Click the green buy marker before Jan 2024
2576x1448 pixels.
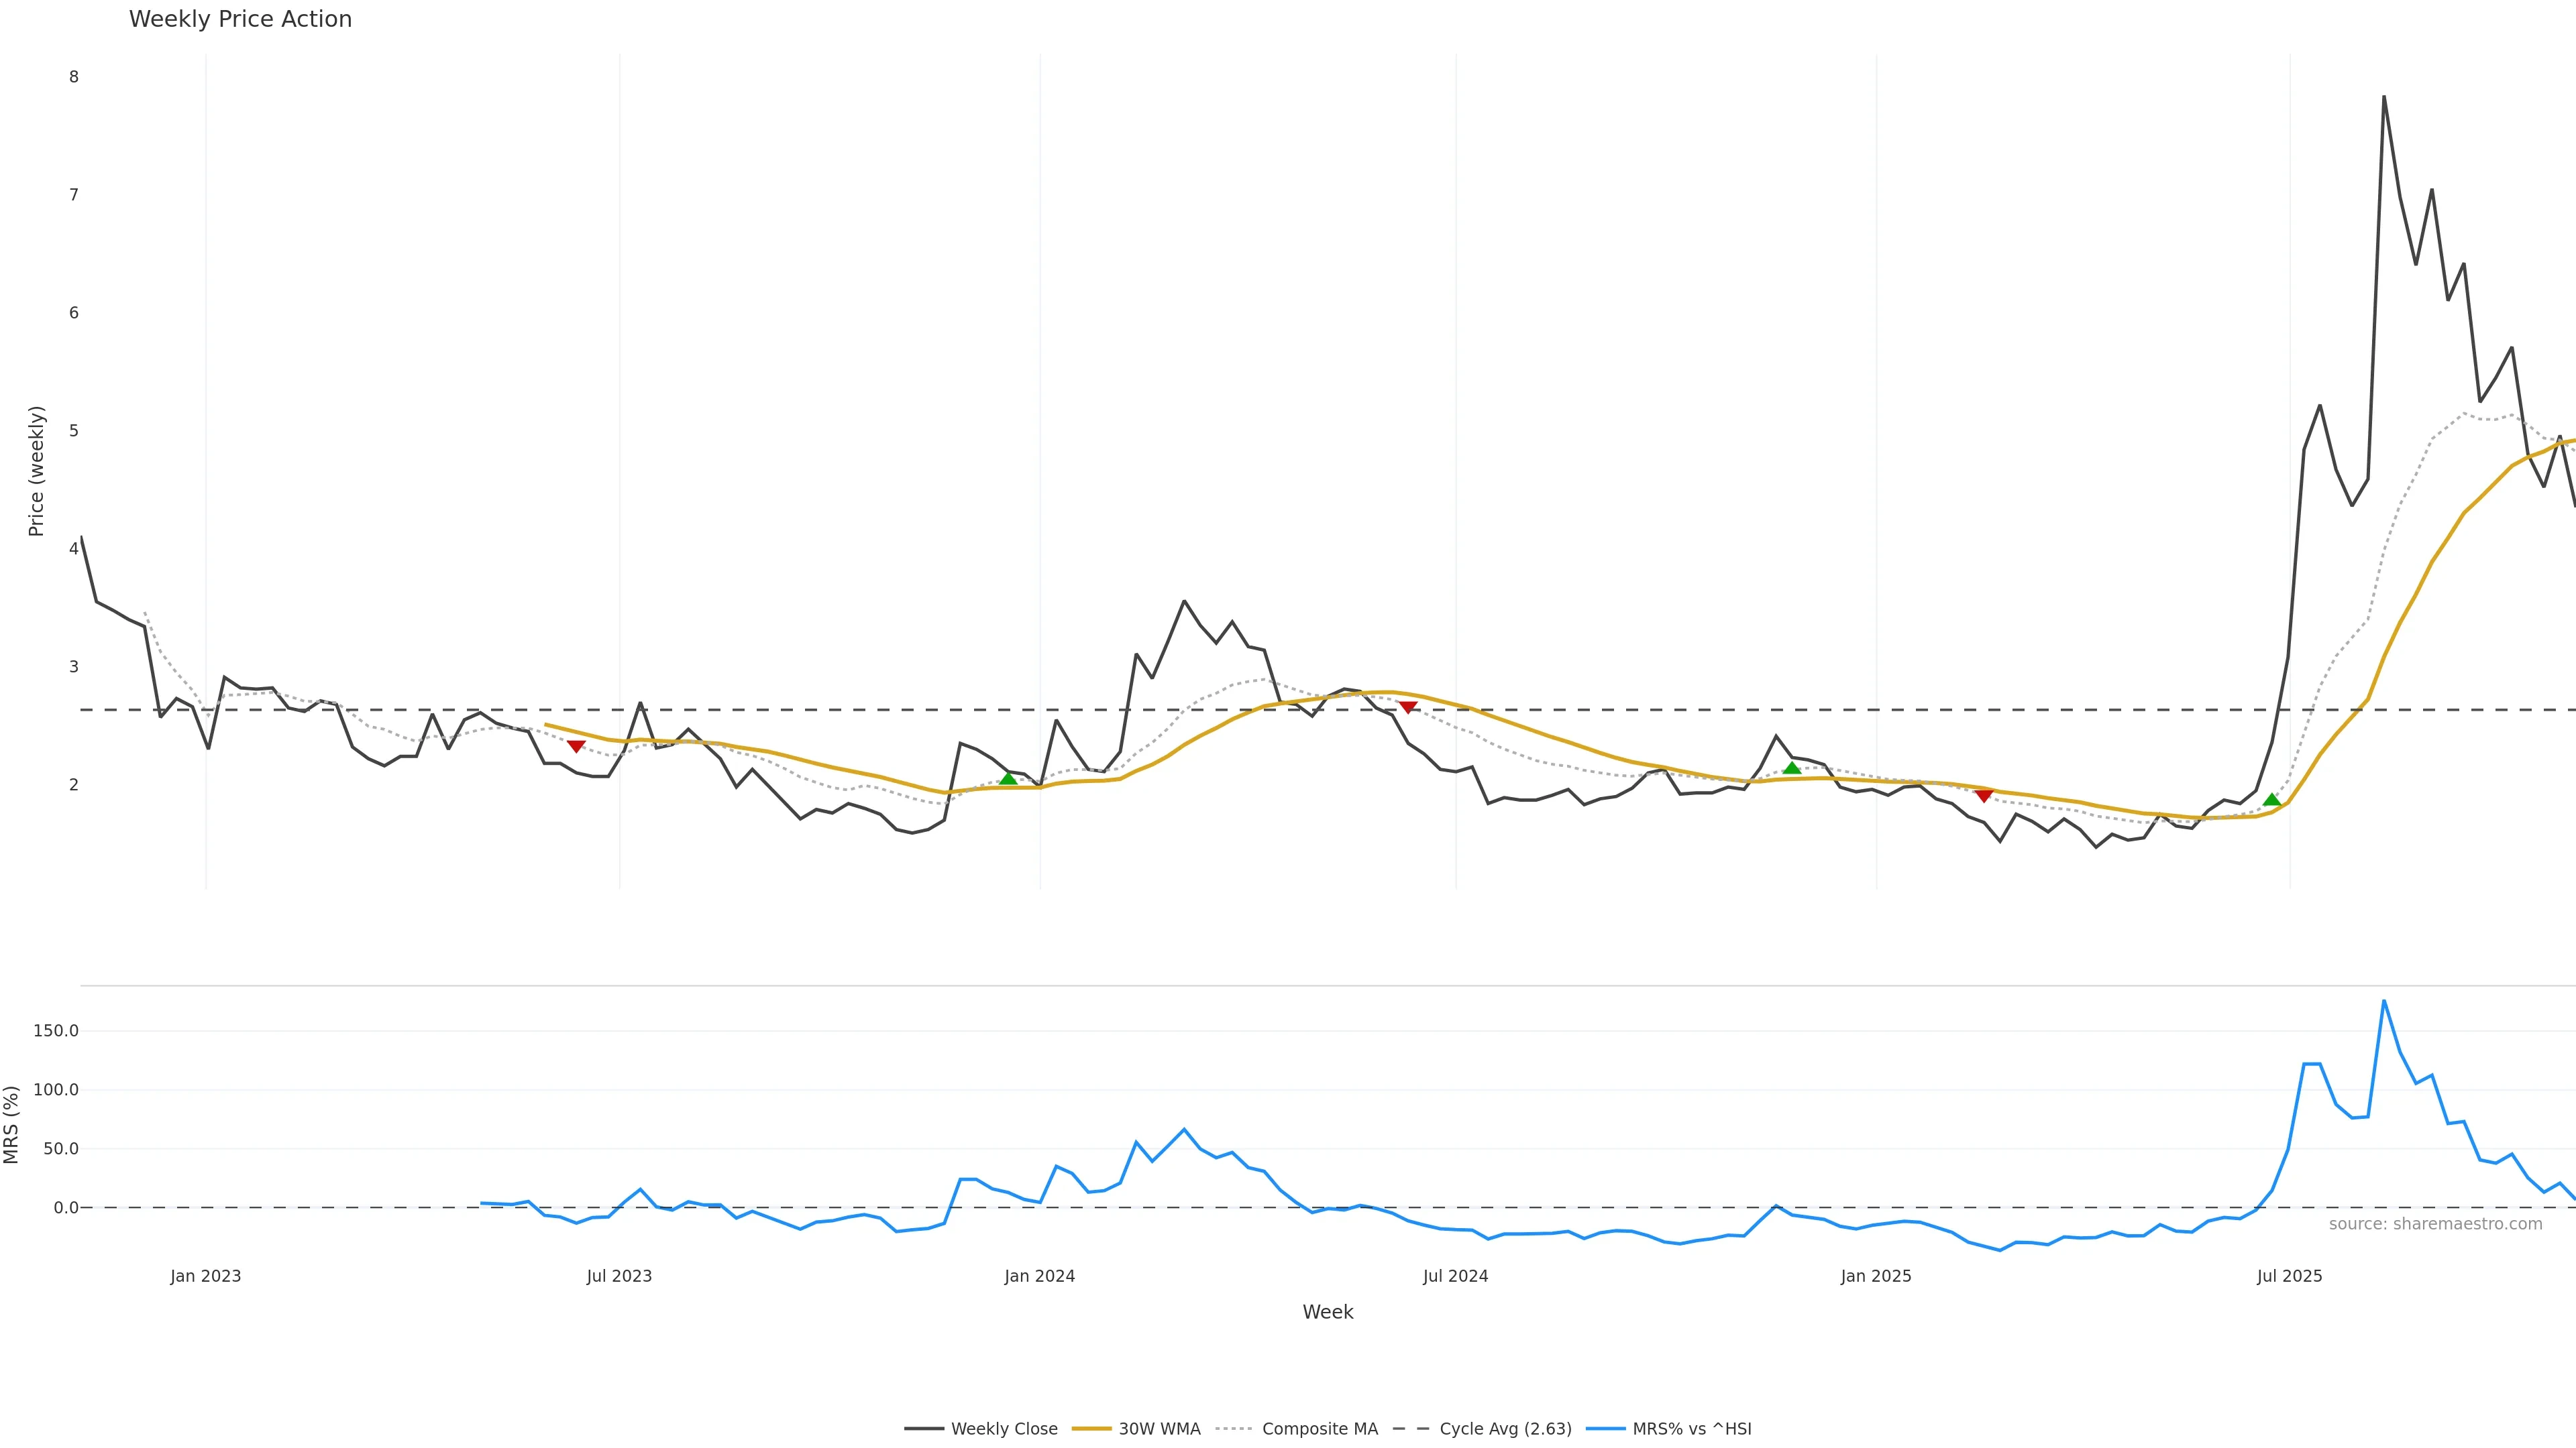pos(1008,778)
